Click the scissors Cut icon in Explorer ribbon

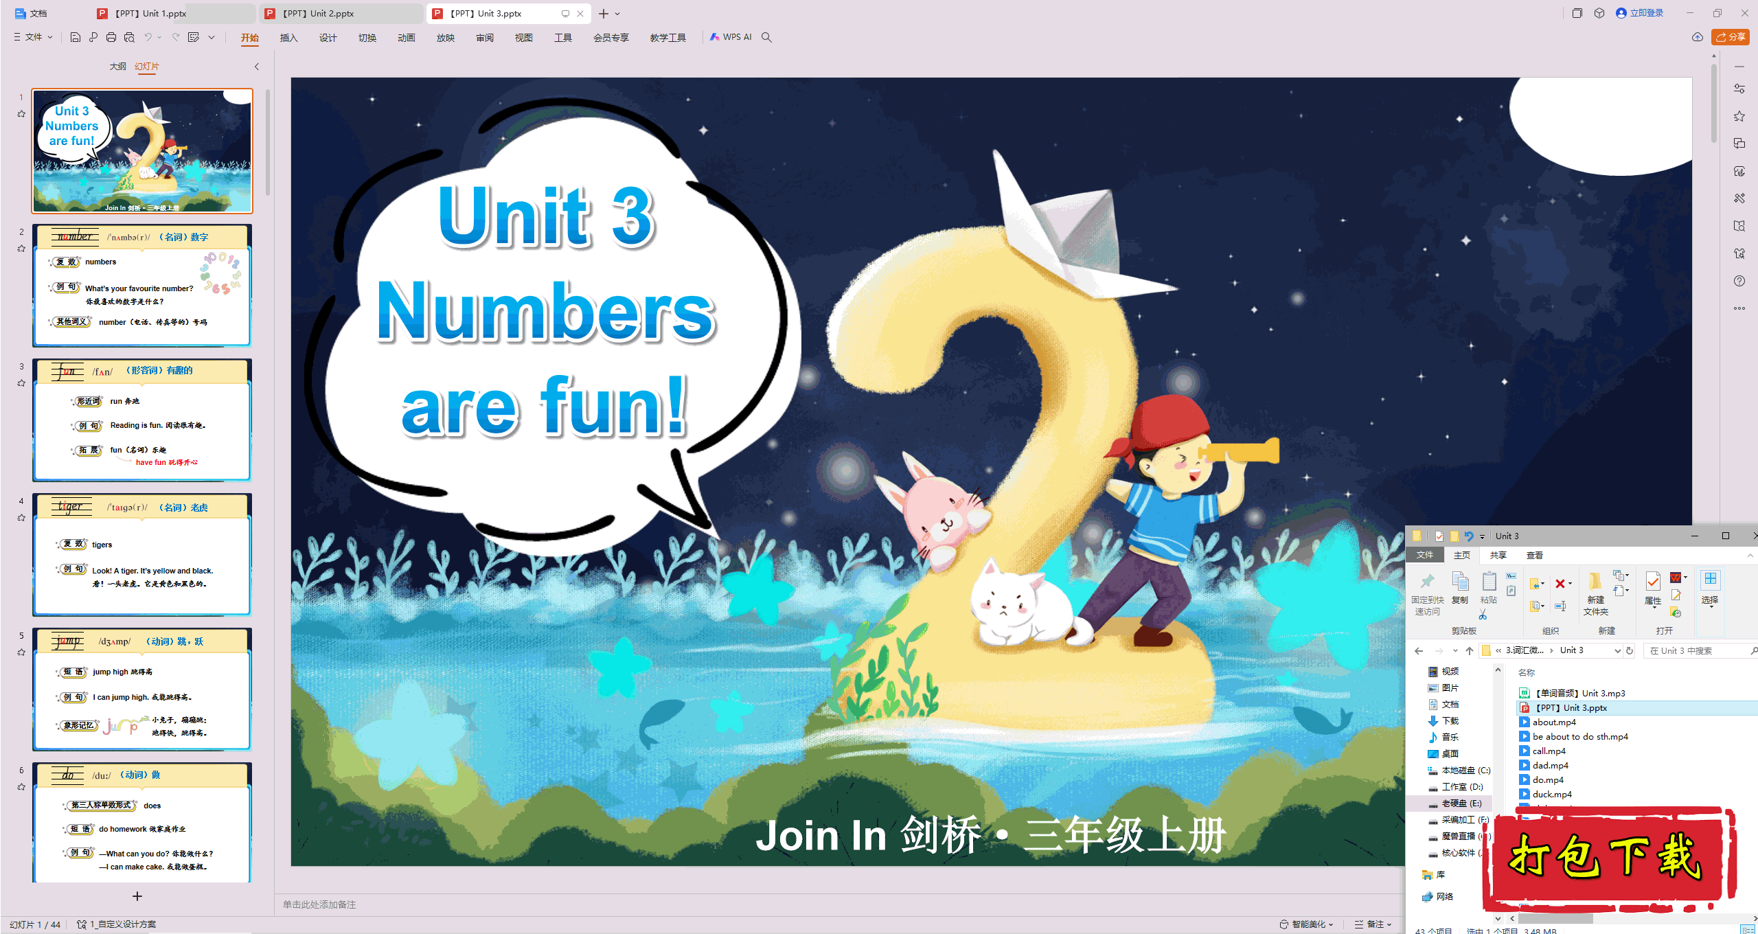point(1483,615)
